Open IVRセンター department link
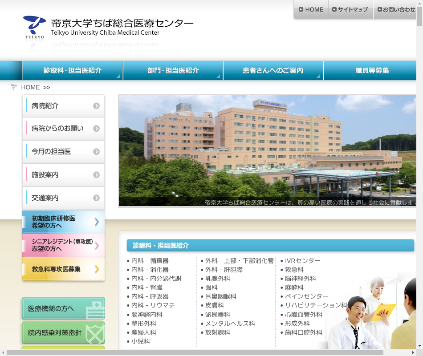 (302, 261)
